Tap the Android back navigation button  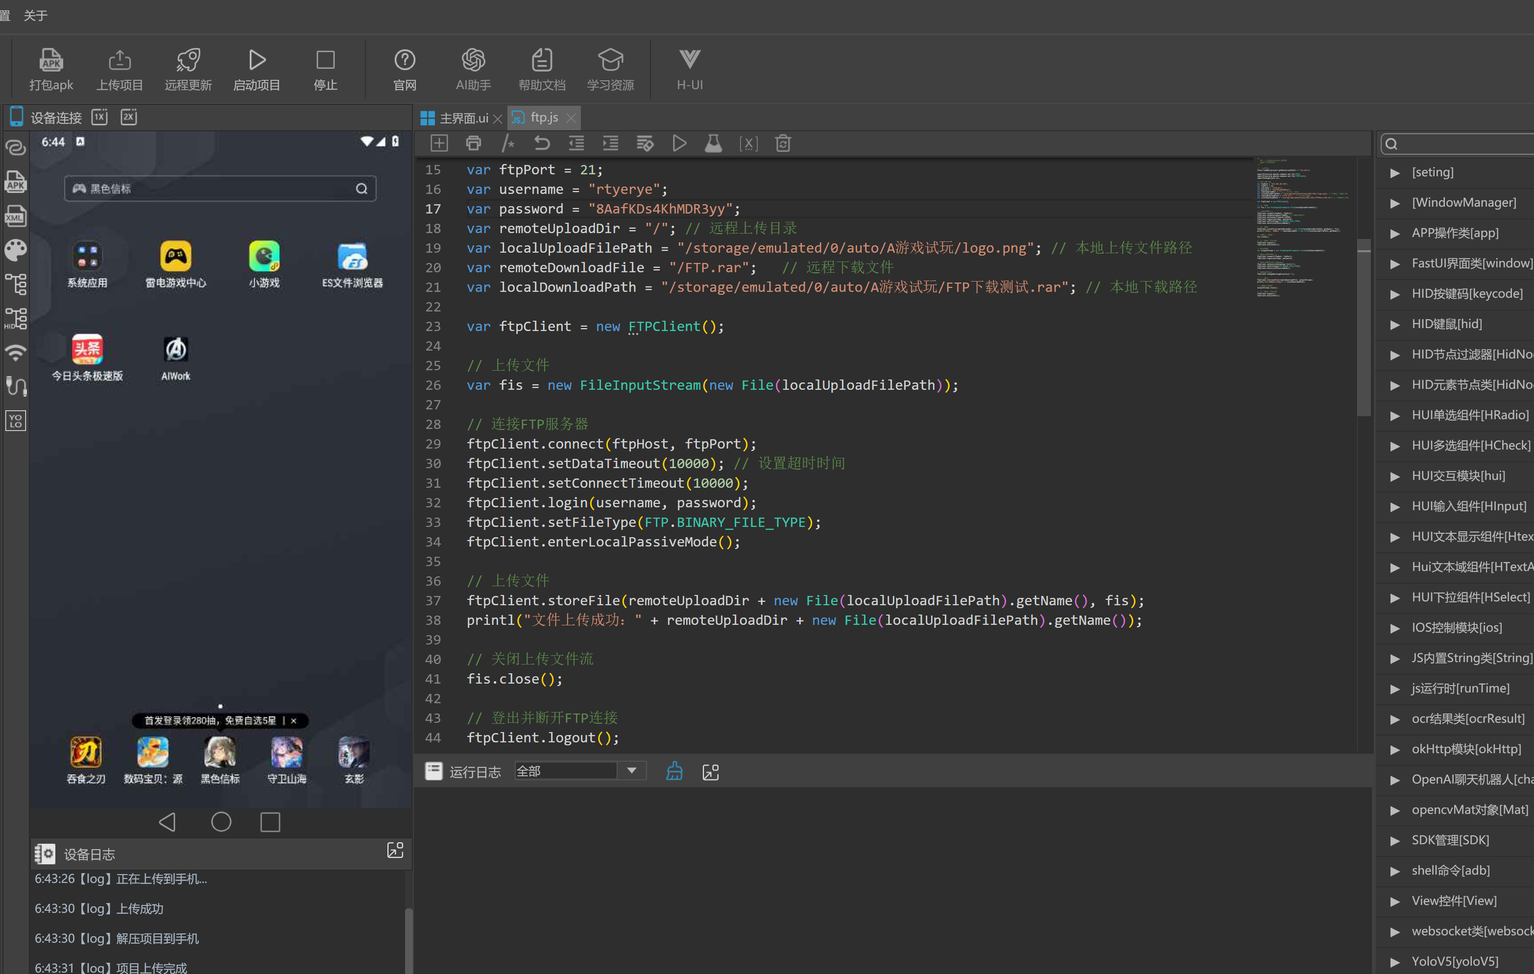tap(167, 822)
